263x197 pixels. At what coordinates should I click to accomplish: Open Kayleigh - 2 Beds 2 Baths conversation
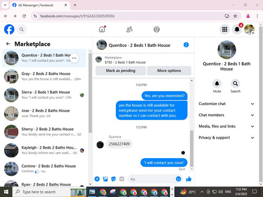(x=44, y=150)
